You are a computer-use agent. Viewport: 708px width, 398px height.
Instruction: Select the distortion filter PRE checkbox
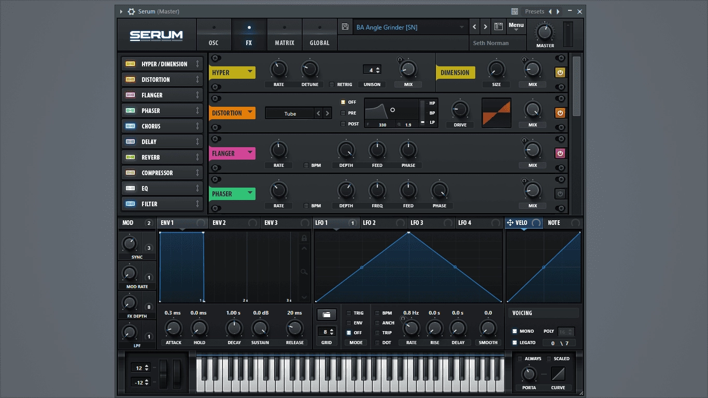[x=343, y=113]
